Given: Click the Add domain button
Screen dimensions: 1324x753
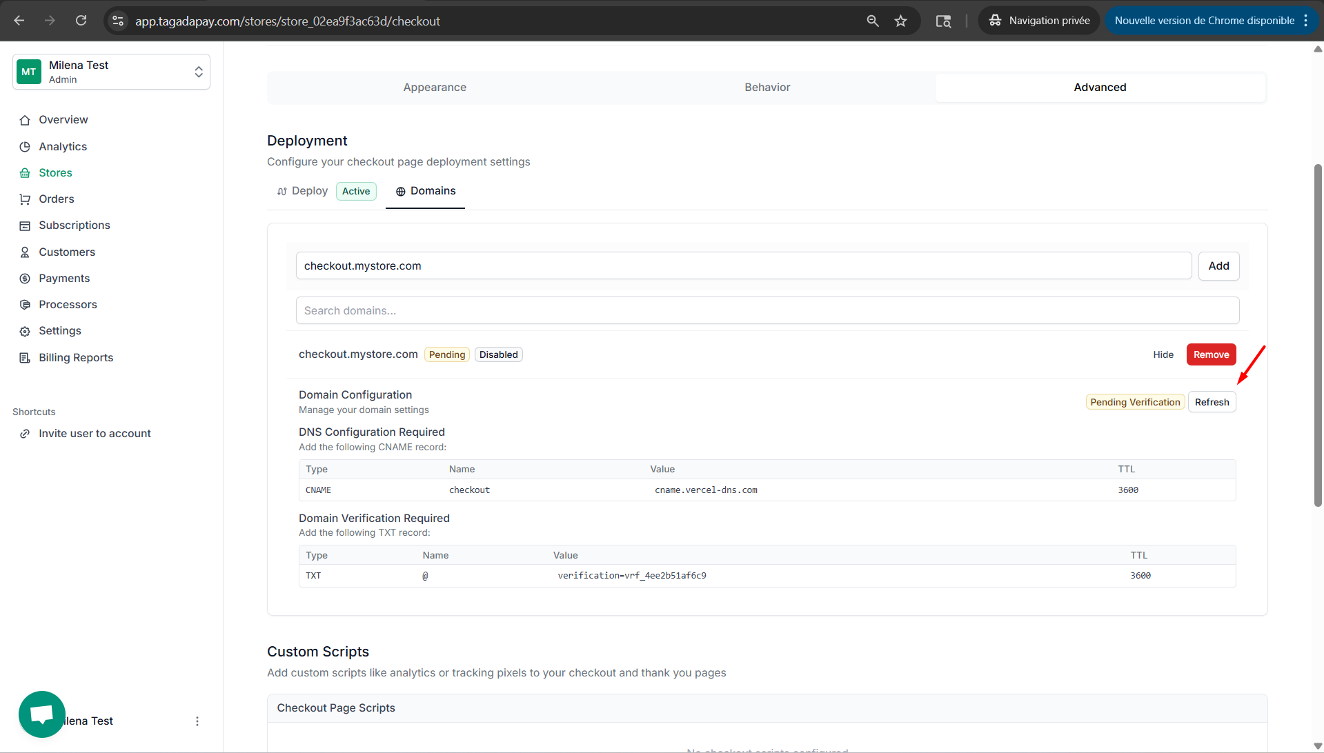Looking at the screenshot, I should [x=1218, y=266].
